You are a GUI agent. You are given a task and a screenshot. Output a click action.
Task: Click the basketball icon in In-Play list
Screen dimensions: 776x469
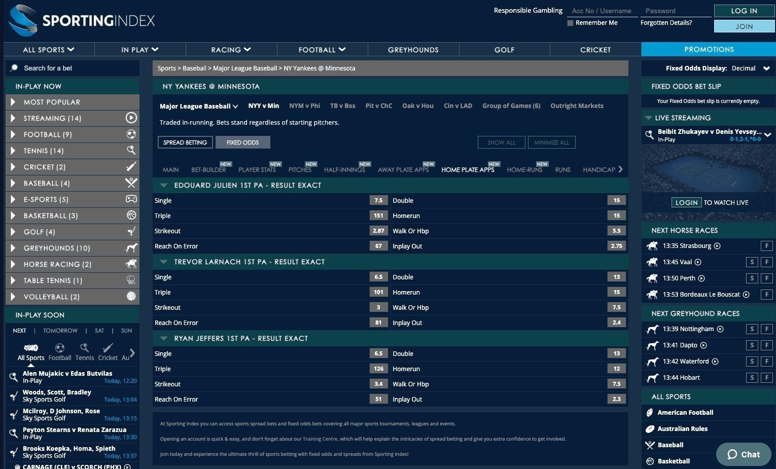pyautogui.click(x=131, y=215)
